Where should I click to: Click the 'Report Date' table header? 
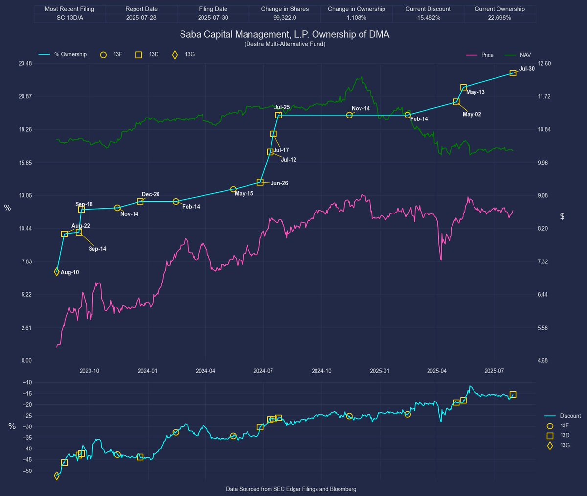pyautogui.click(x=141, y=9)
